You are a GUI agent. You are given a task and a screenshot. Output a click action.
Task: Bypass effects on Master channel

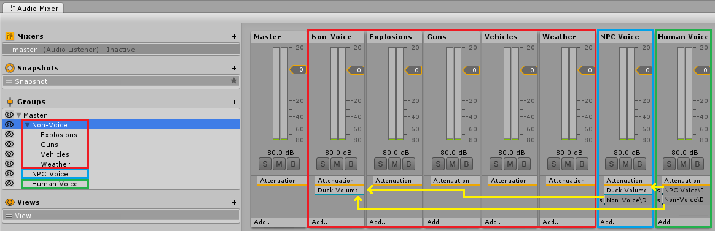(293, 164)
